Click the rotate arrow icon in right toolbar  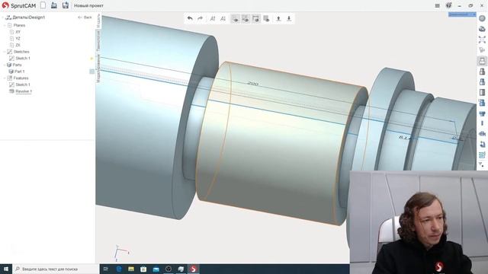tap(482, 144)
